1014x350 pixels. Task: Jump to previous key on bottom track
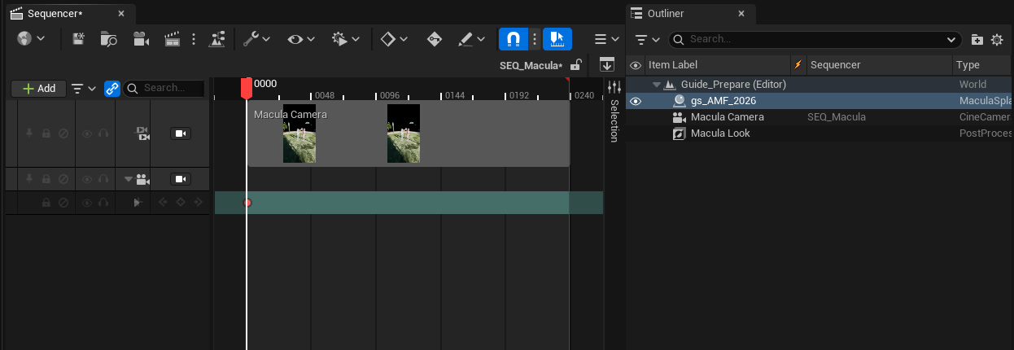164,202
